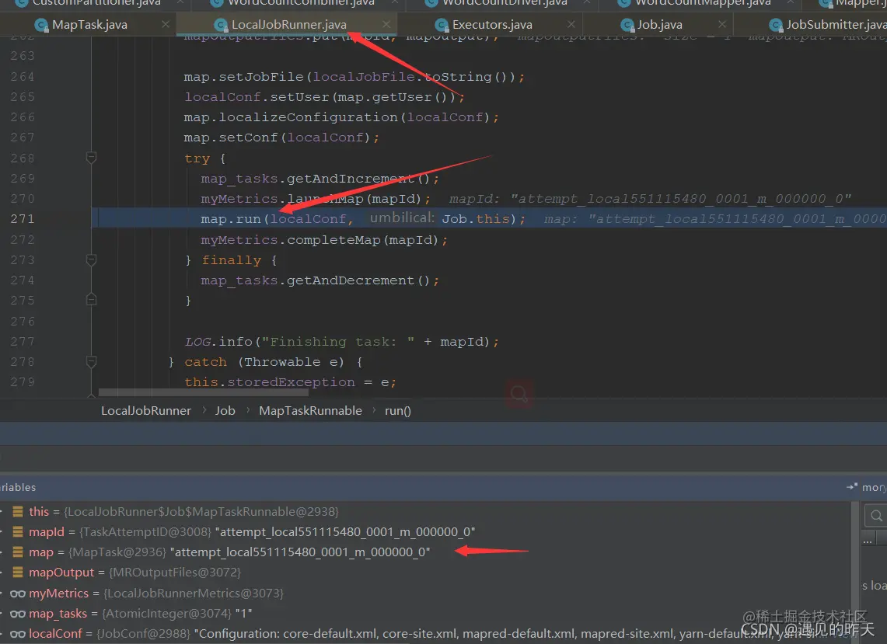This screenshot has height=644, width=887.
Task: Click the search icon in the debugger side panel
Action: coord(875,516)
